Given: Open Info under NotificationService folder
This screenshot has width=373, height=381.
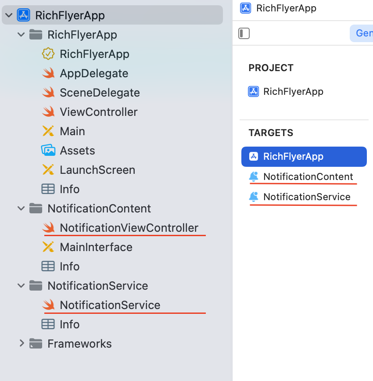Looking at the screenshot, I should (69, 324).
